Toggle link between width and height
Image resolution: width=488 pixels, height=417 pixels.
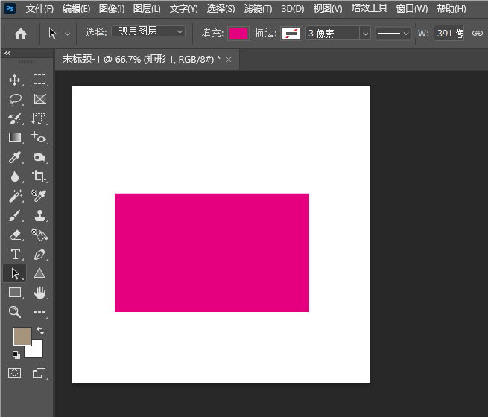(x=478, y=34)
